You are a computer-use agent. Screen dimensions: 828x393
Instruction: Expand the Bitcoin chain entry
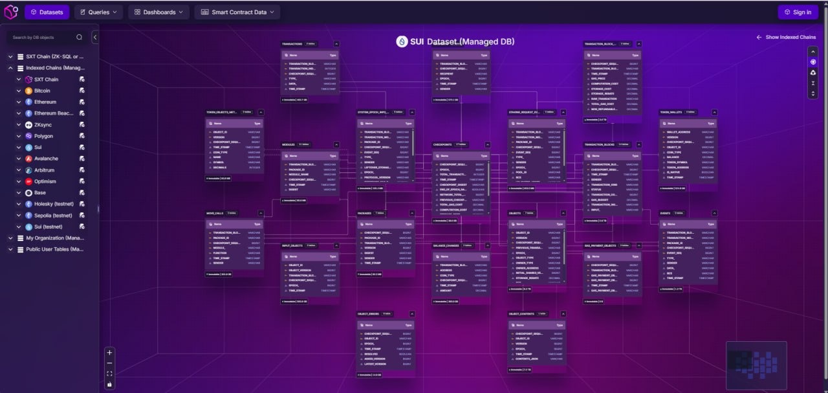19,91
